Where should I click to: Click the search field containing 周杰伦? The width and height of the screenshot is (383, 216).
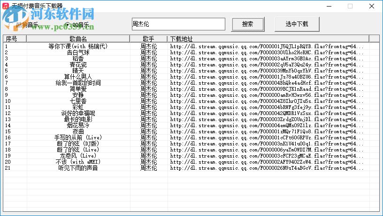[178, 24]
